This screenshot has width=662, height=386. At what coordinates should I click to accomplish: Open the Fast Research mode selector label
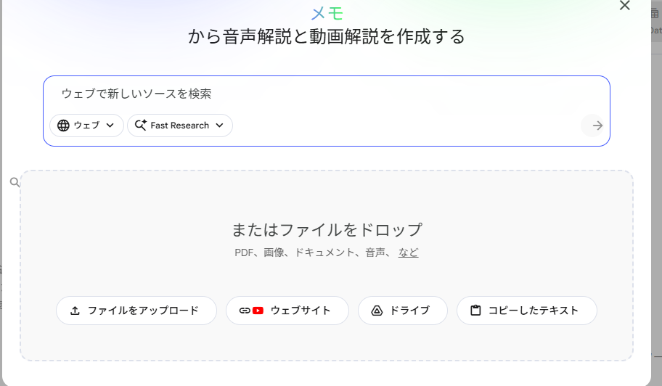[x=180, y=126]
